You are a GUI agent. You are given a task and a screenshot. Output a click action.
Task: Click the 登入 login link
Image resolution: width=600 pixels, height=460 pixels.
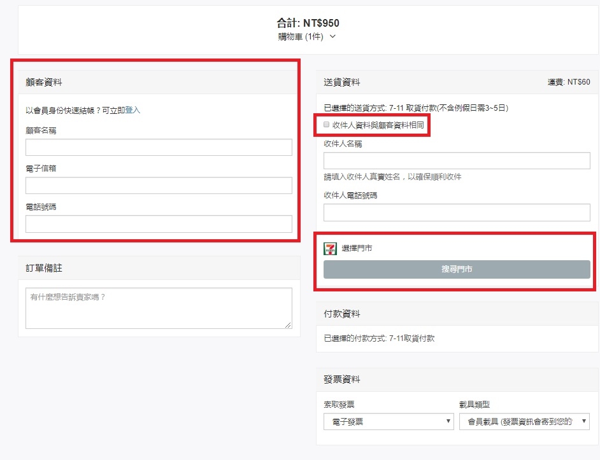132,110
